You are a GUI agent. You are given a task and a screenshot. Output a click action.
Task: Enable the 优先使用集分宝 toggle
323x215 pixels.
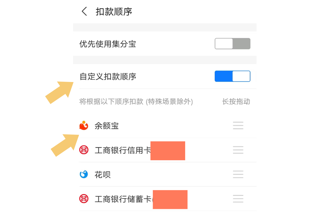click(x=232, y=43)
